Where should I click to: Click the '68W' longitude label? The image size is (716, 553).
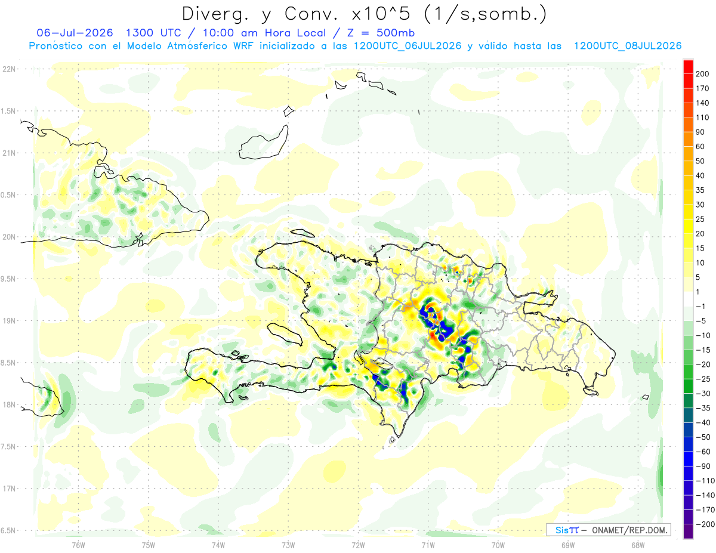click(637, 544)
